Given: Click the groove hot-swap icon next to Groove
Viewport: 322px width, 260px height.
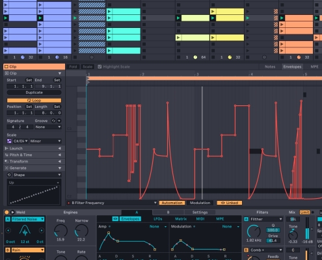Looking at the screenshot, I should (x=53, y=121).
